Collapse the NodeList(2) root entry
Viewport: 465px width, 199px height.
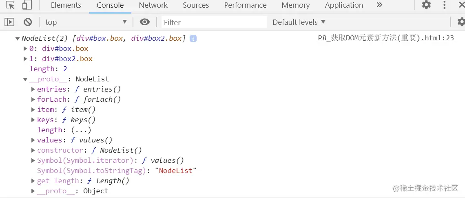pyautogui.click(x=18, y=39)
